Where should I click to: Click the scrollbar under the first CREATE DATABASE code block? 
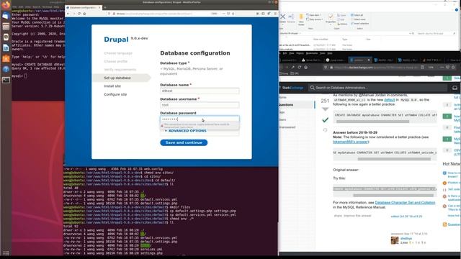[x=373, y=122]
